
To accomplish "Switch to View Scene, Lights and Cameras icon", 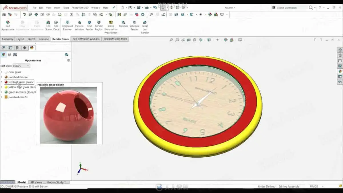I will pyautogui.click(x=15, y=54).
